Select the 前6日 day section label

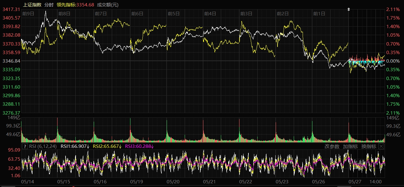click(x=137, y=13)
